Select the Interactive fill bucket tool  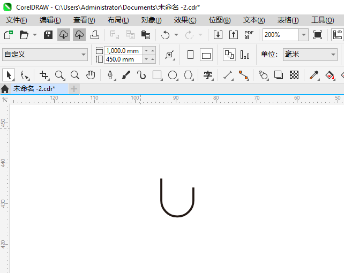coord(330,75)
